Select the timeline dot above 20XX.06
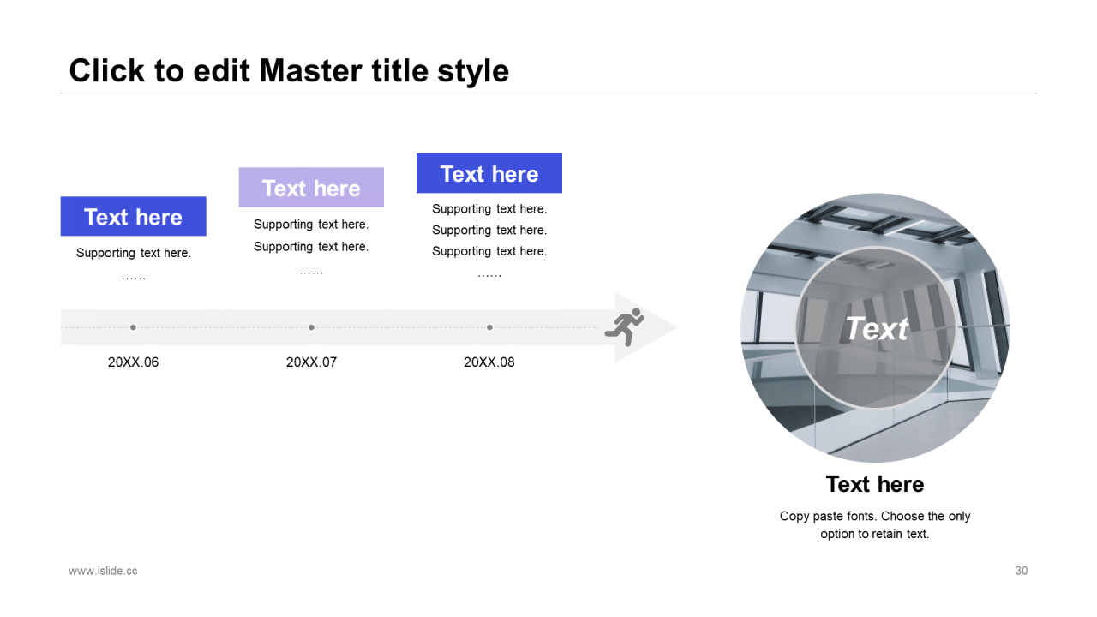This screenshot has height=617, width=1097. coord(133,327)
